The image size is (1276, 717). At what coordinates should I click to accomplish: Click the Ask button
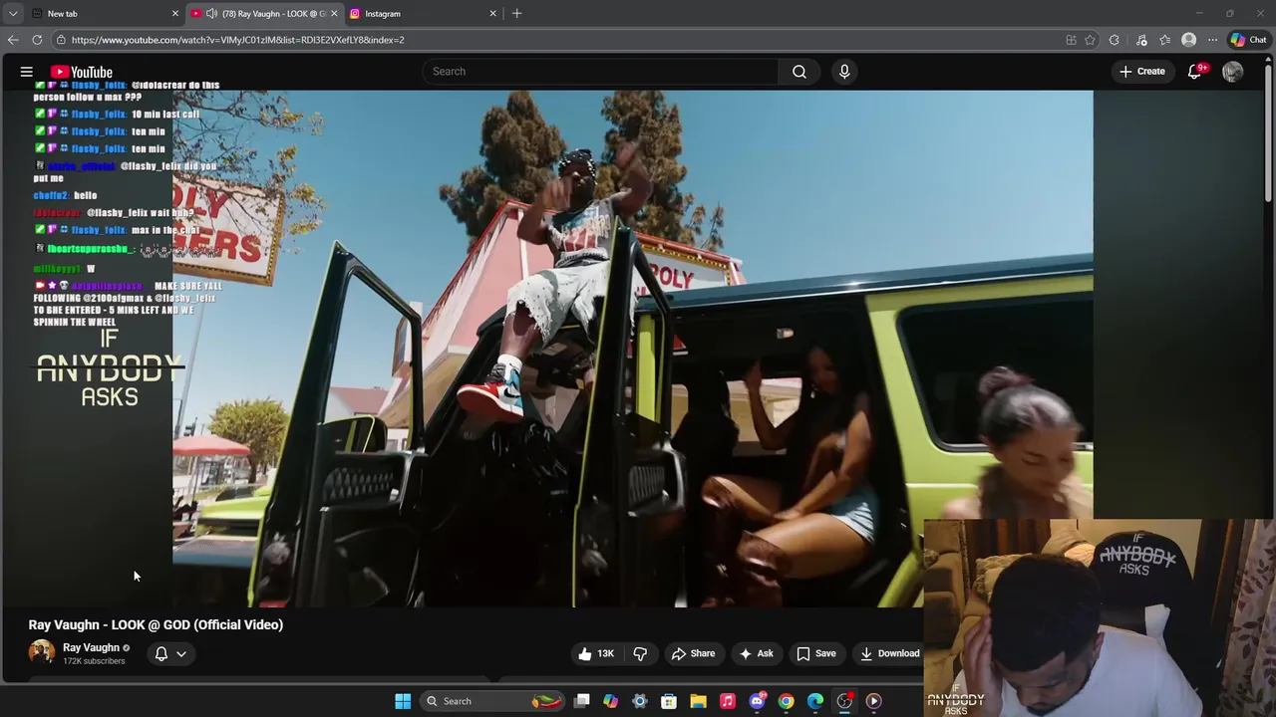coord(756,653)
